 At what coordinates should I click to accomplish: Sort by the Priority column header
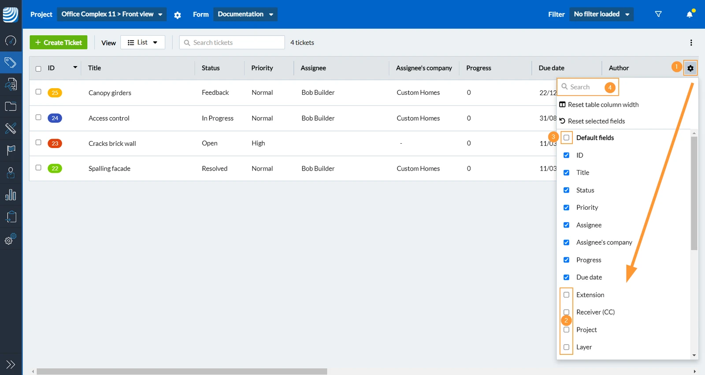262,68
